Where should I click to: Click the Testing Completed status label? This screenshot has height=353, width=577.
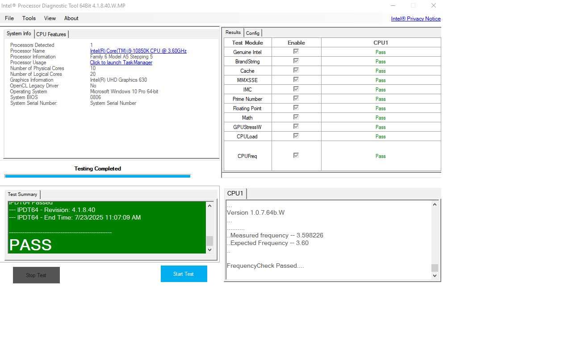(98, 169)
